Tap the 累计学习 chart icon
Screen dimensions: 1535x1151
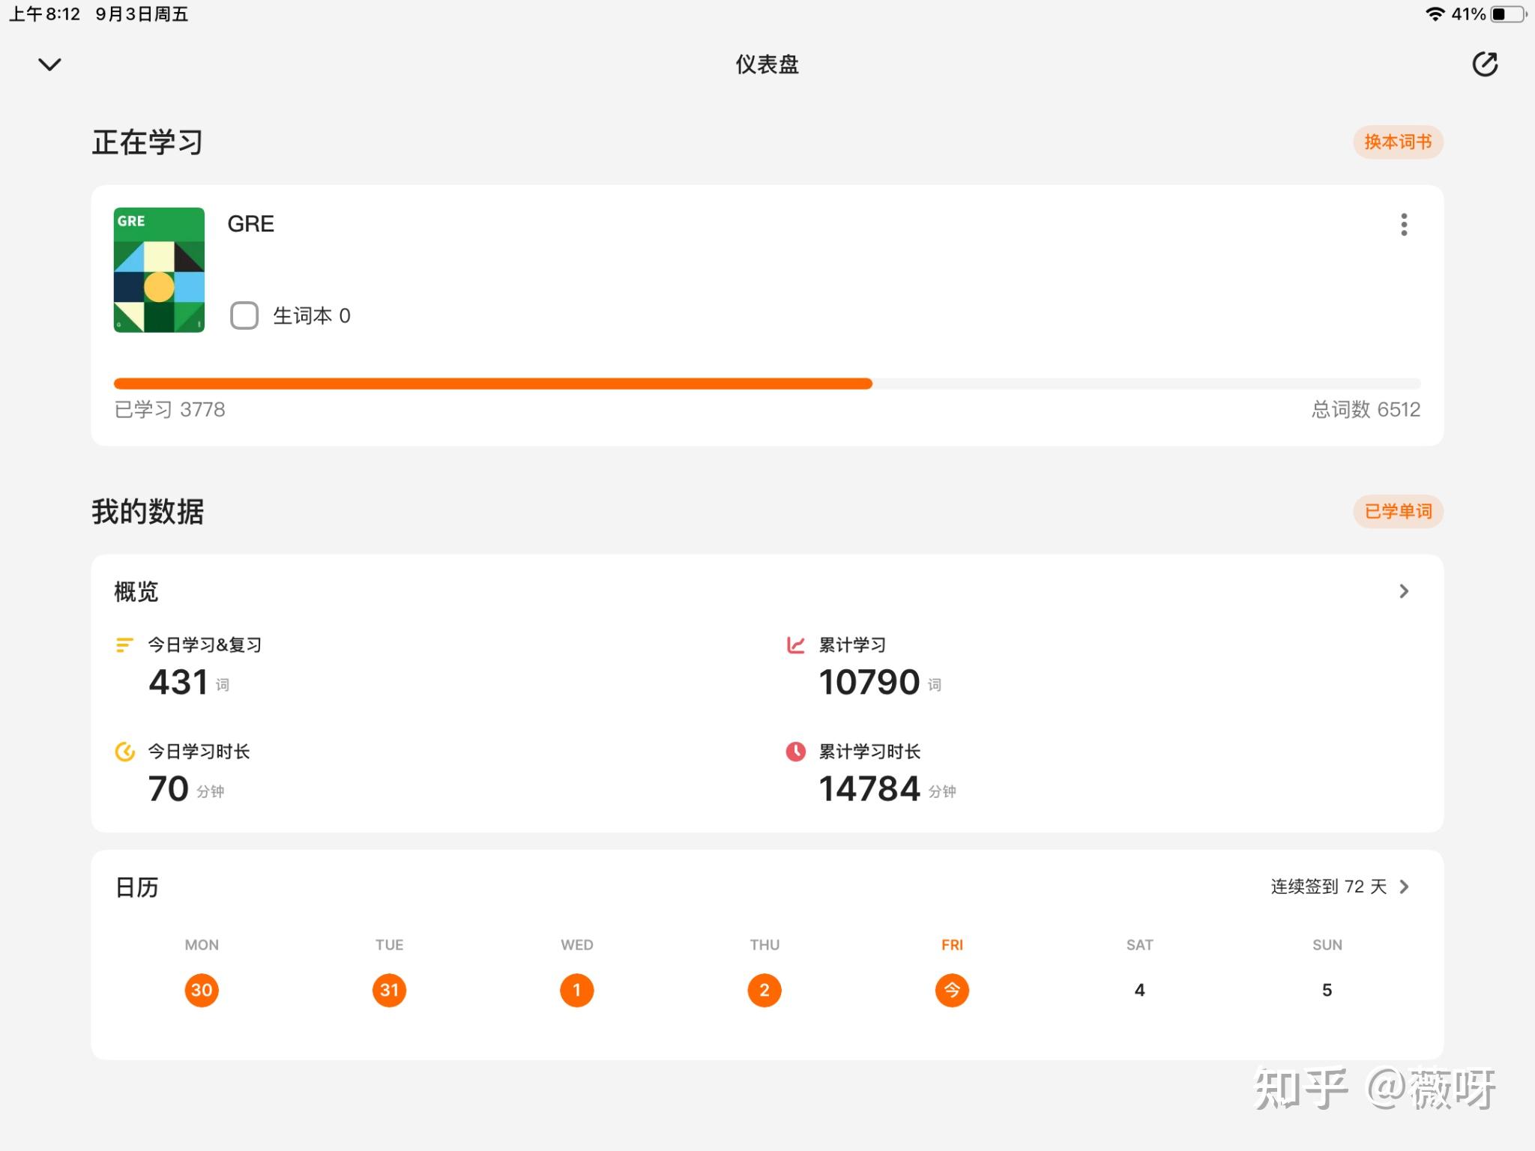point(795,644)
